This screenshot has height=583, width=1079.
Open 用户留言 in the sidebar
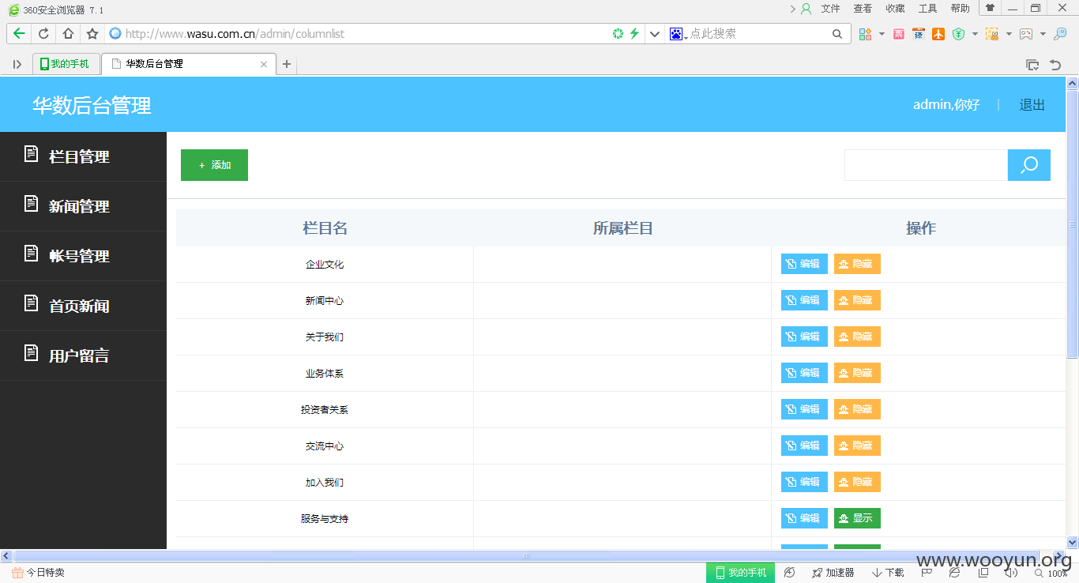tap(83, 355)
